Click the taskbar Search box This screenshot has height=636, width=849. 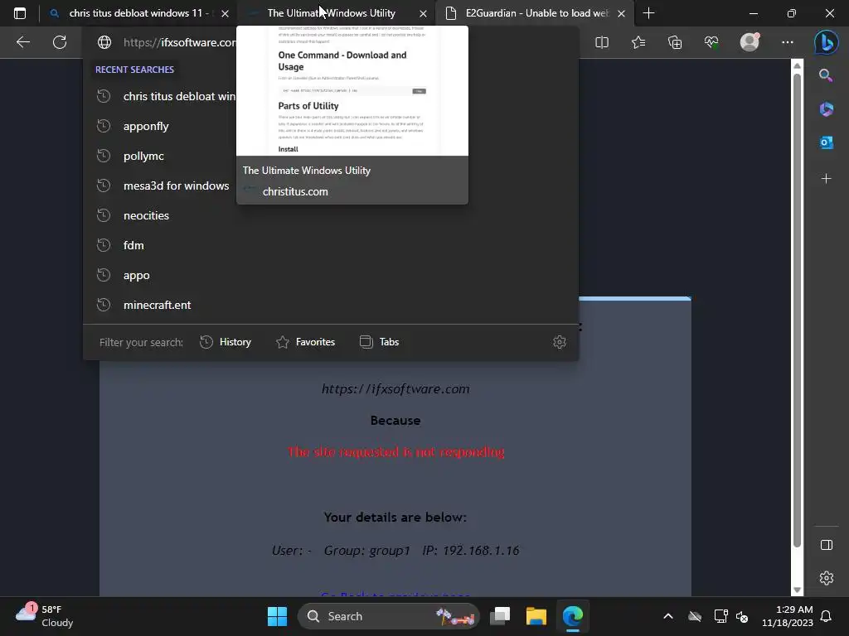[x=389, y=616]
